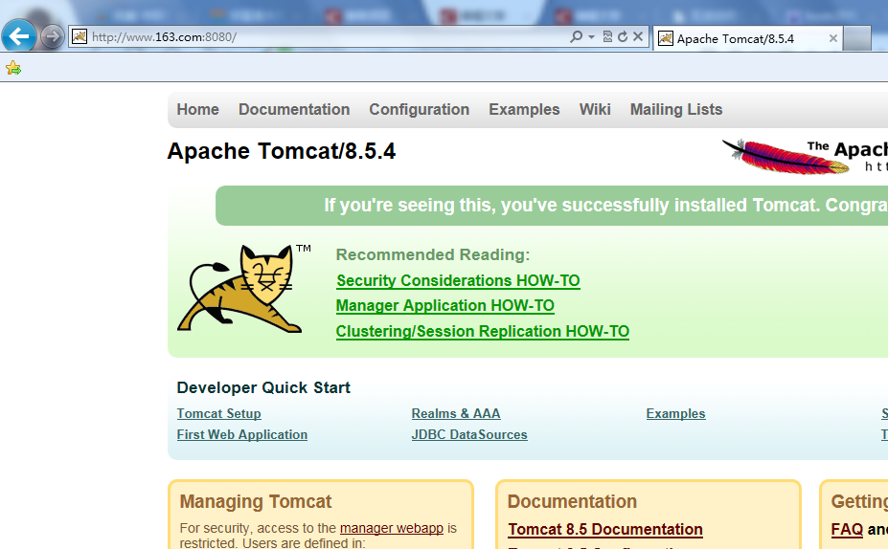The height and width of the screenshot is (549, 888).
Task: Open the Tomcat Setup link
Action: 218,413
